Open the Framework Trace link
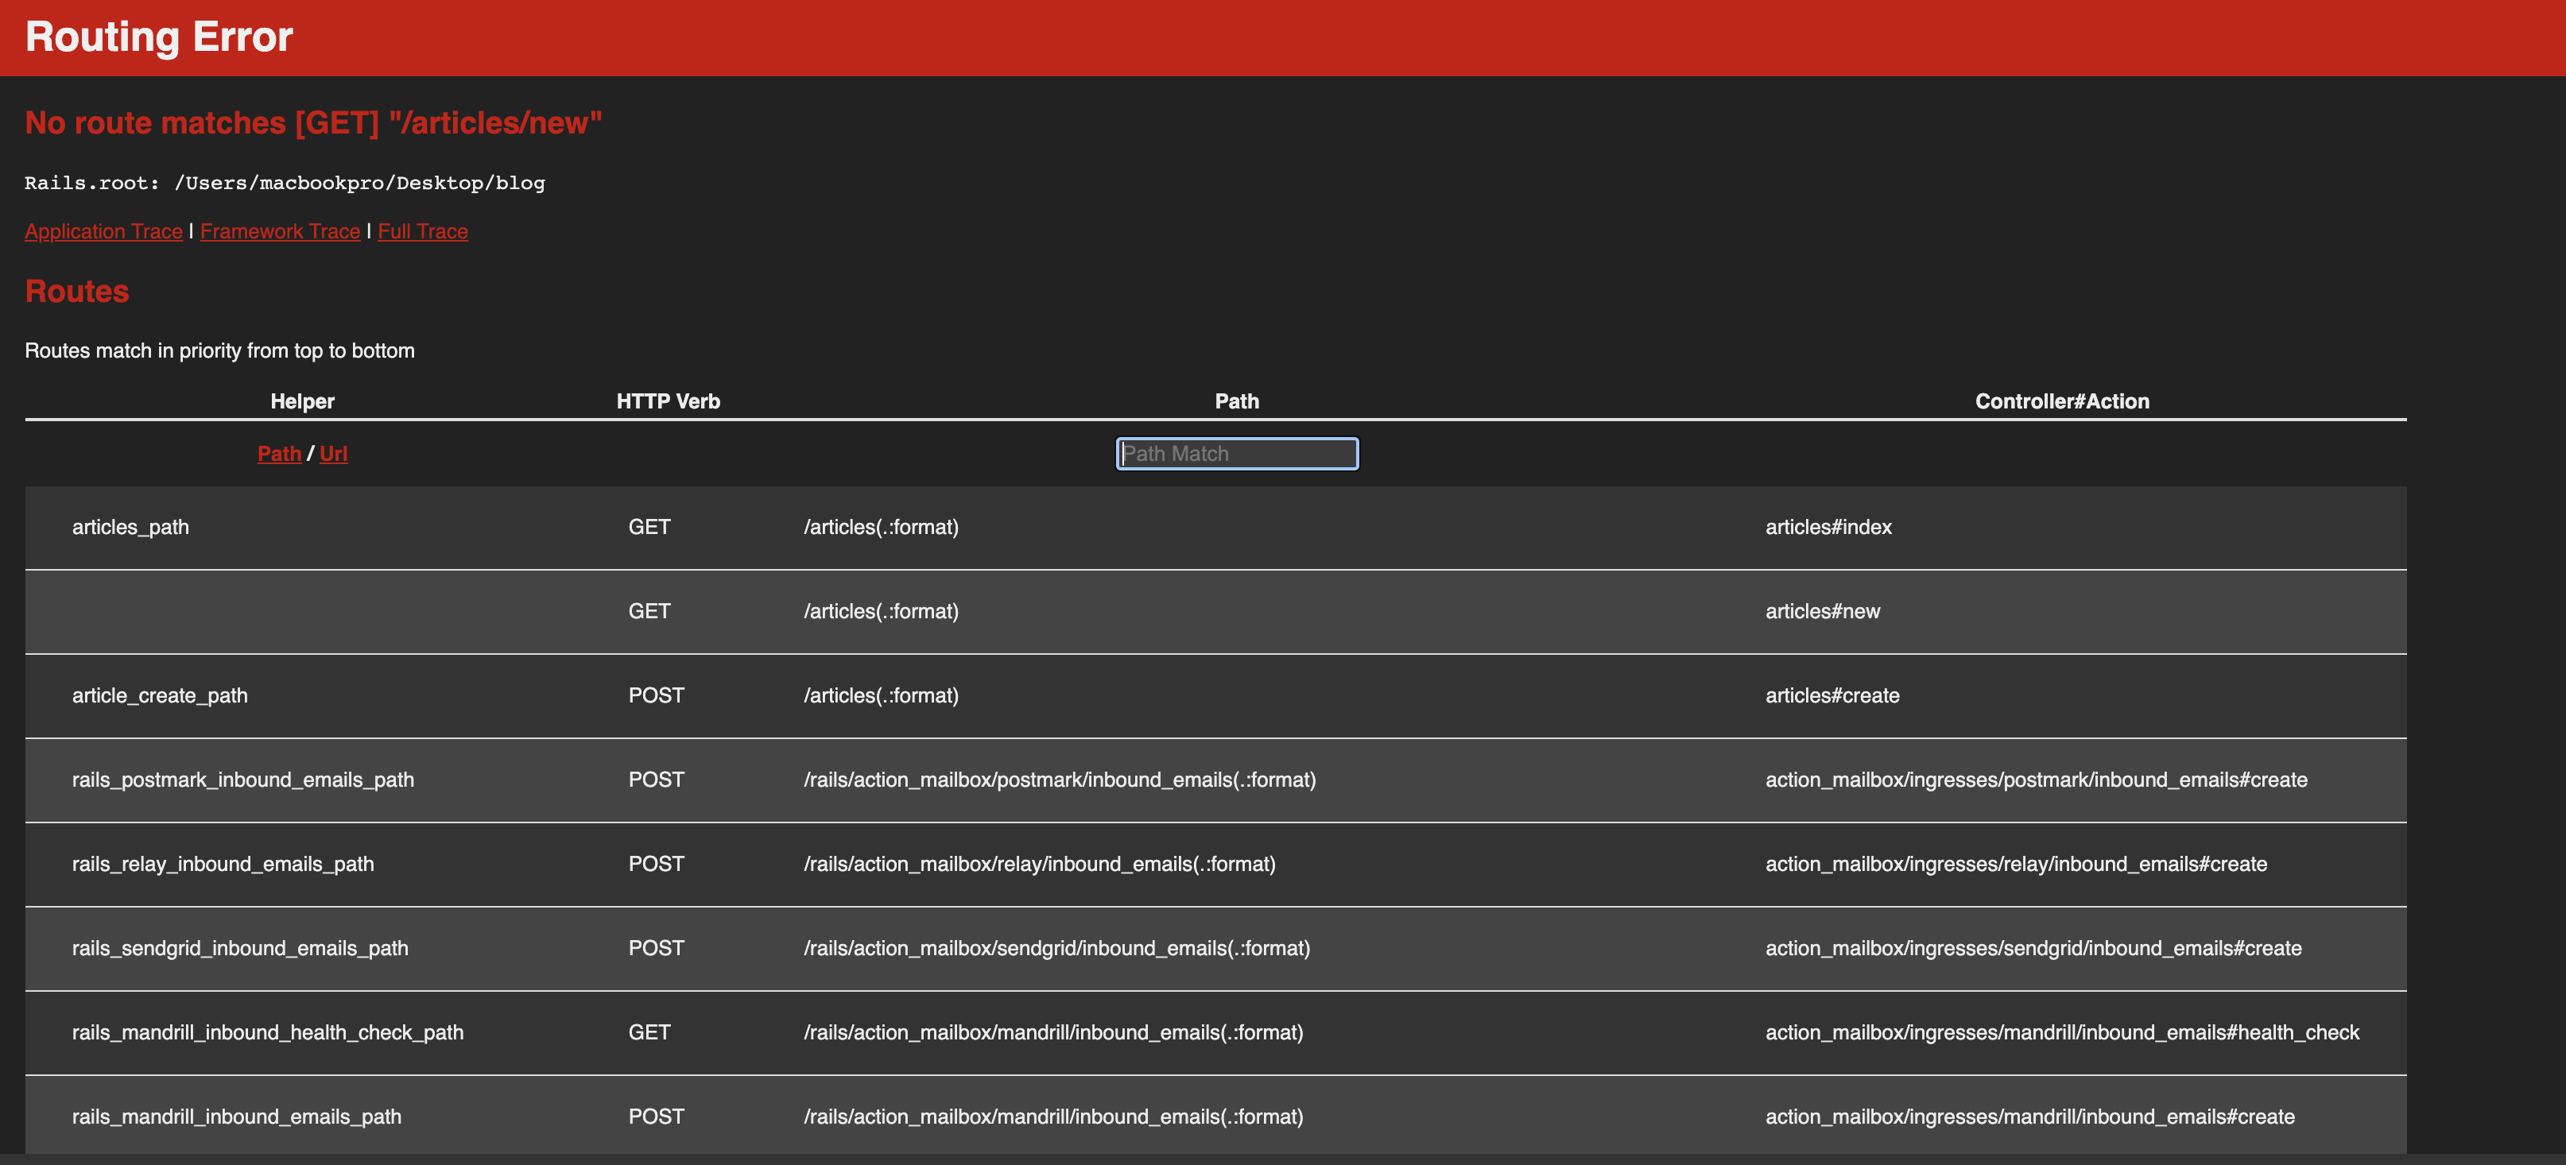2566x1165 pixels. (x=280, y=231)
